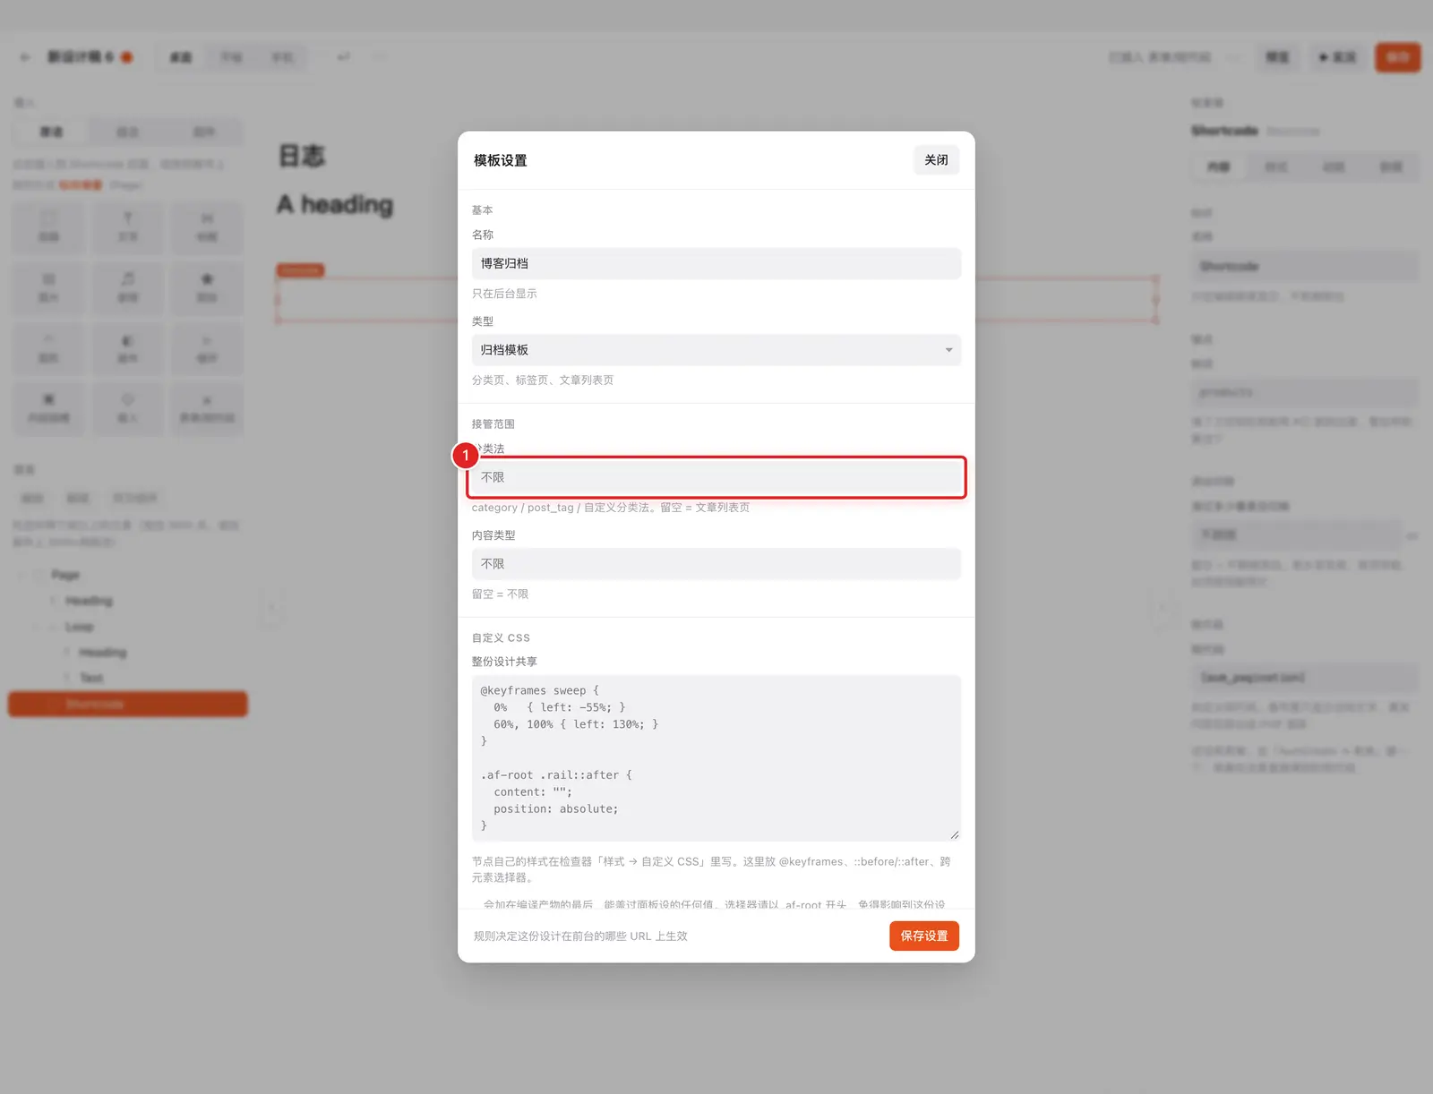Click the CSS textarea resize handle

(955, 834)
